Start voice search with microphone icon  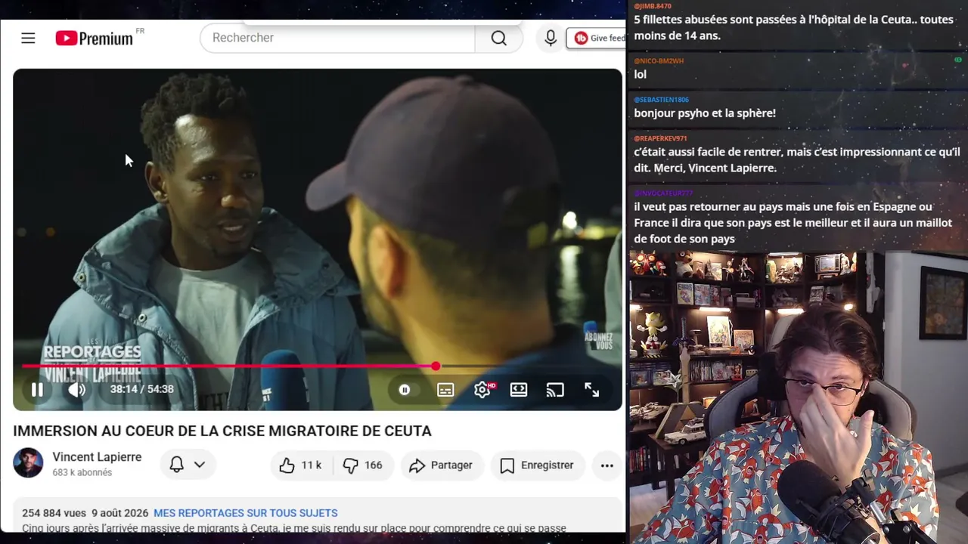point(551,38)
